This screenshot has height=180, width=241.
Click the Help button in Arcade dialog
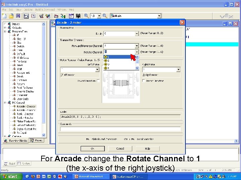click(x=147, y=148)
